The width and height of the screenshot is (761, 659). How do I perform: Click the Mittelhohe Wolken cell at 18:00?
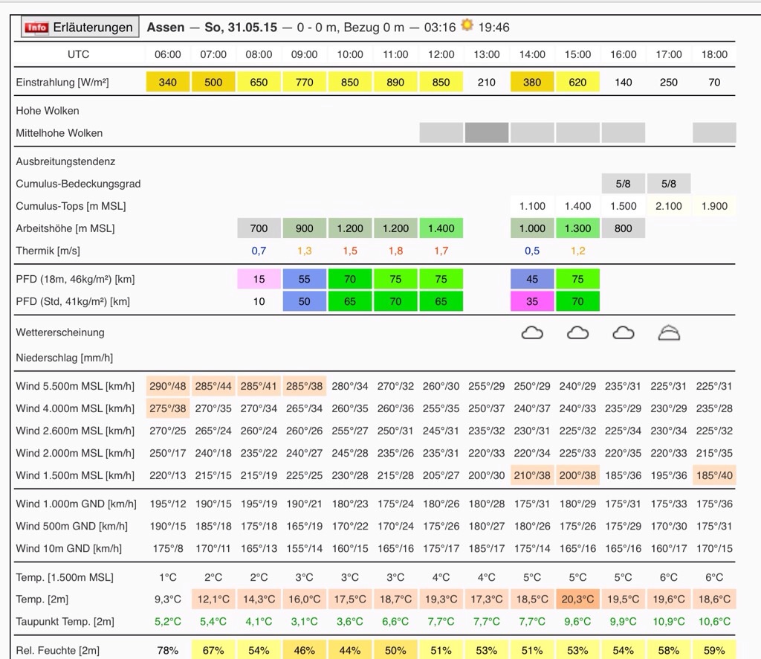pyautogui.click(x=714, y=132)
